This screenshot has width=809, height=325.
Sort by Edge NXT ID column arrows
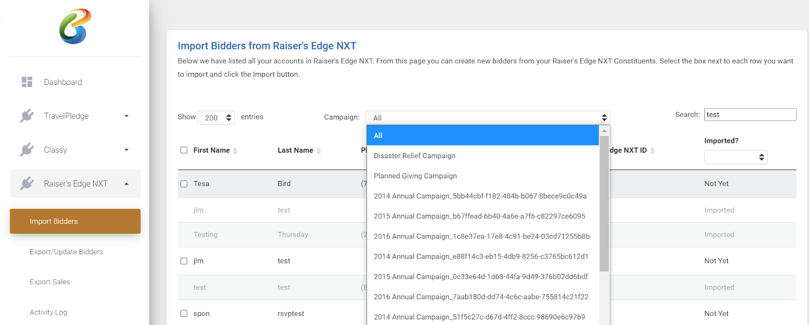[x=652, y=151]
